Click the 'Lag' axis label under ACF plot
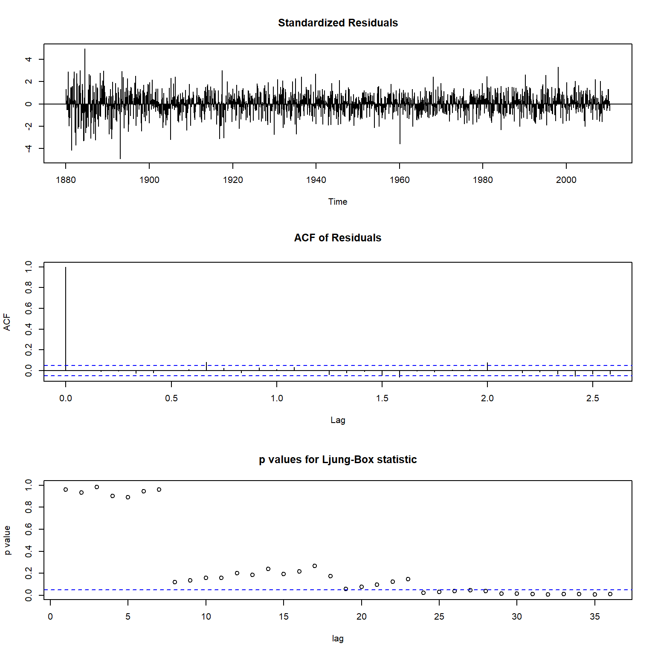655x655 pixels. [338, 420]
